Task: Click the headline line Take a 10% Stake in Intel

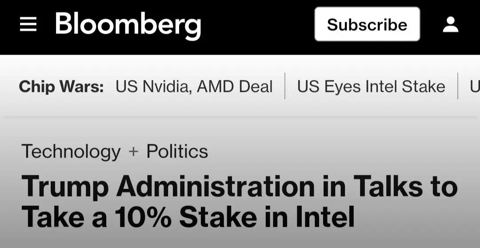Action: [188, 217]
